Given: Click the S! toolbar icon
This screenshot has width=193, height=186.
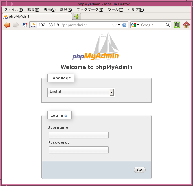Looking at the screenshot, I should click(x=25, y=25).
